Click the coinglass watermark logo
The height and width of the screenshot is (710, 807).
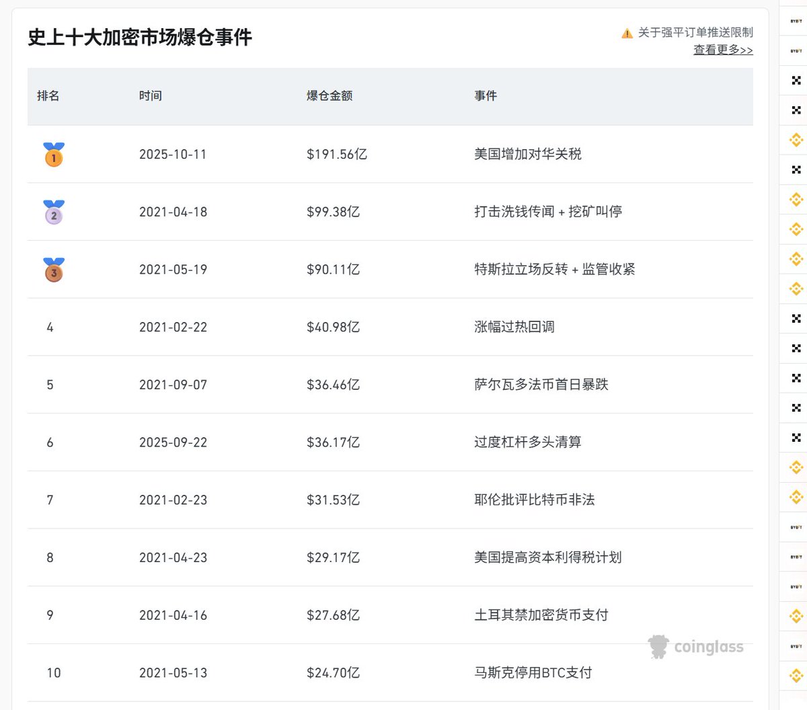(x=696, y=647)
